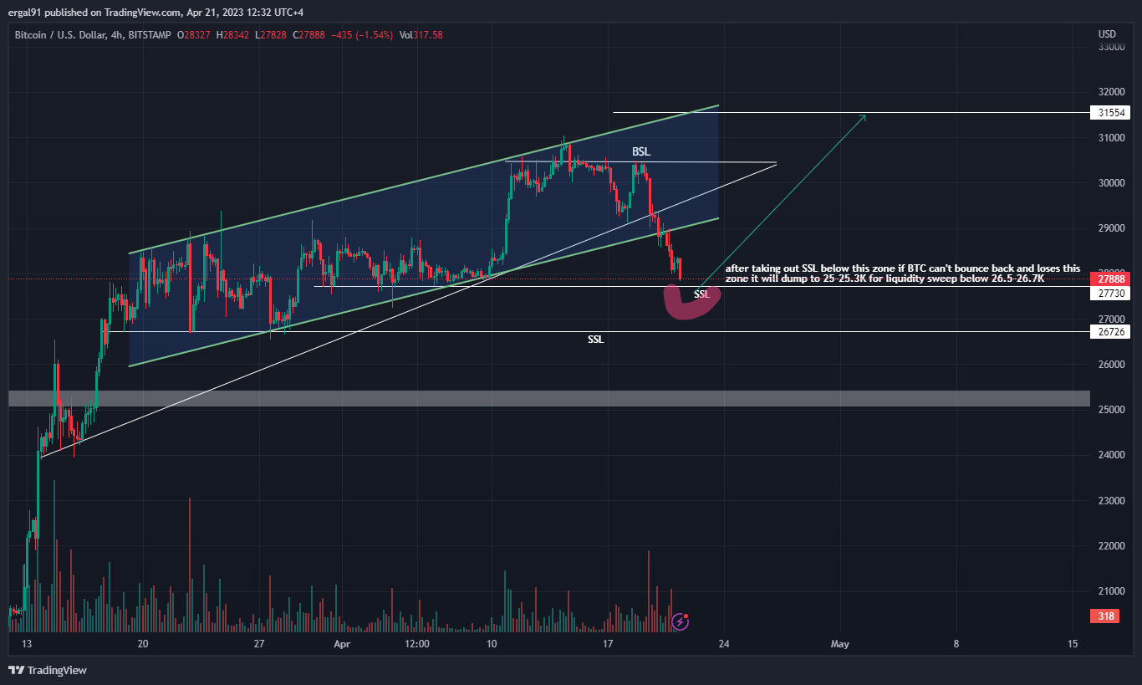Viewport: 1142px width, 685px height.
Task: Click the BSL annotation label
Action: click(x=641, y=151)
